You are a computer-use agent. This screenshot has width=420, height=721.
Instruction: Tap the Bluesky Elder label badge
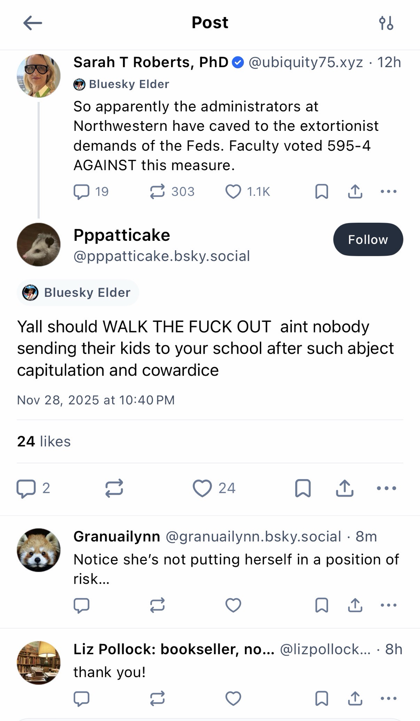[78, 293]
